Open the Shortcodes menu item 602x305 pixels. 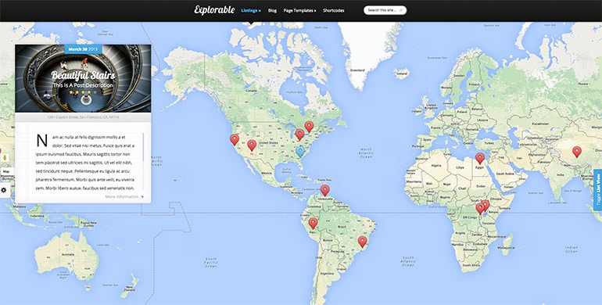click(334, 11)
